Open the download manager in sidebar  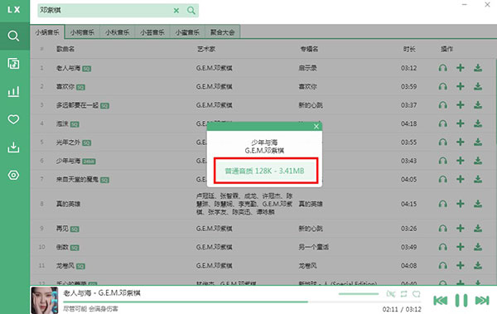(13, 147)
